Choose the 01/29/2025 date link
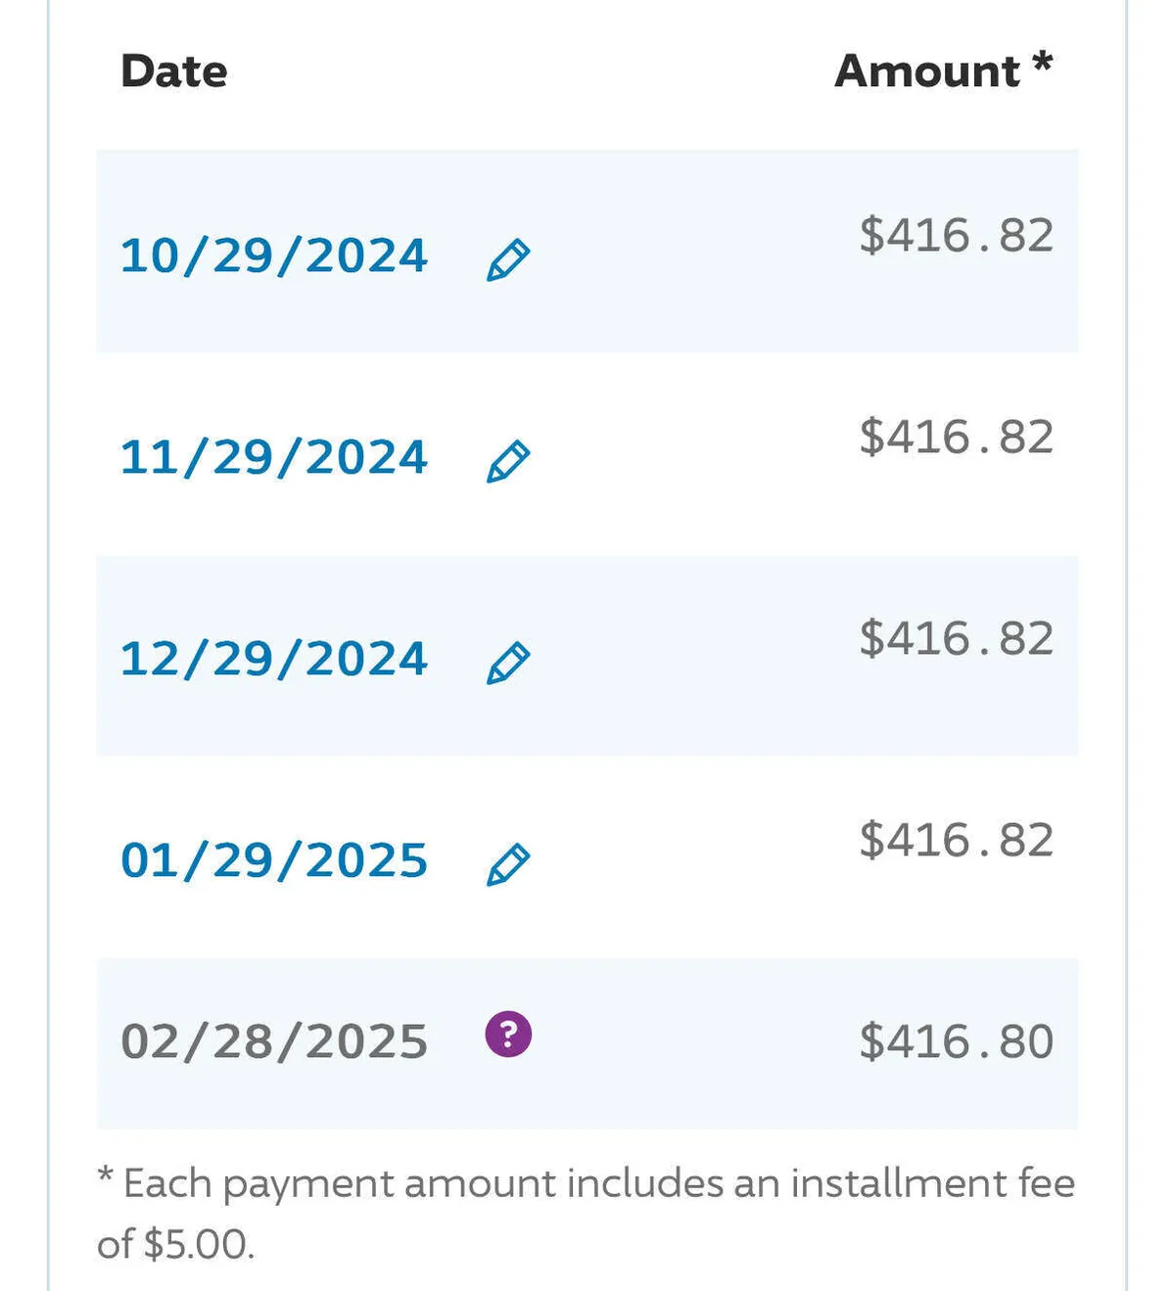 click(274, 861)
